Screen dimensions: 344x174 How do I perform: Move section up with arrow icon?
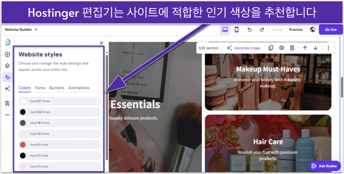coord(305,48)
